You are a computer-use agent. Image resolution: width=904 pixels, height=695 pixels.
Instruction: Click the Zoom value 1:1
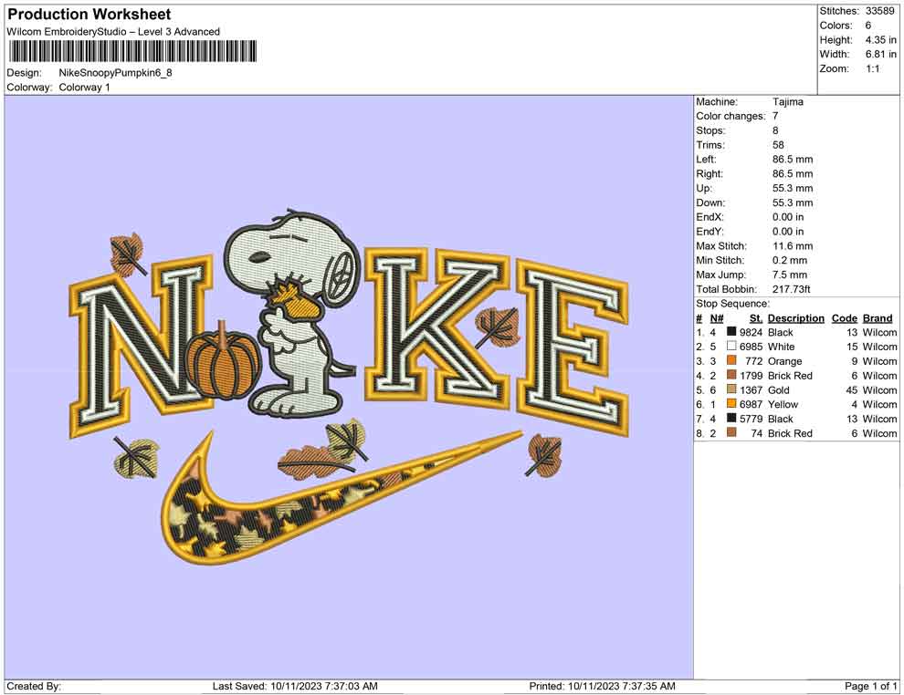[872, 68]
